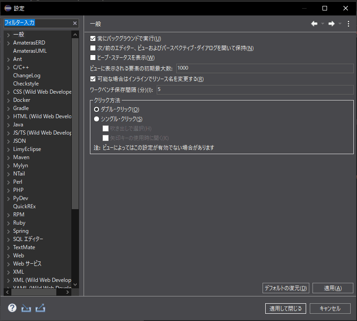The width and height of the screenshot is (357, 321).
Task: Expand the Maven tree node
Action: click(x=9, y=157)
